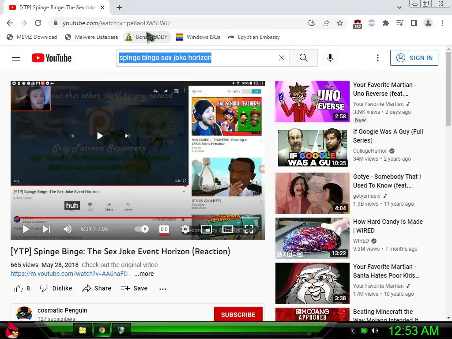Image resolution: width=452 pixels, height=339 pixels.
Task: Close the YTP Spinge Binge tab
Action: click(x=102, y=8)
